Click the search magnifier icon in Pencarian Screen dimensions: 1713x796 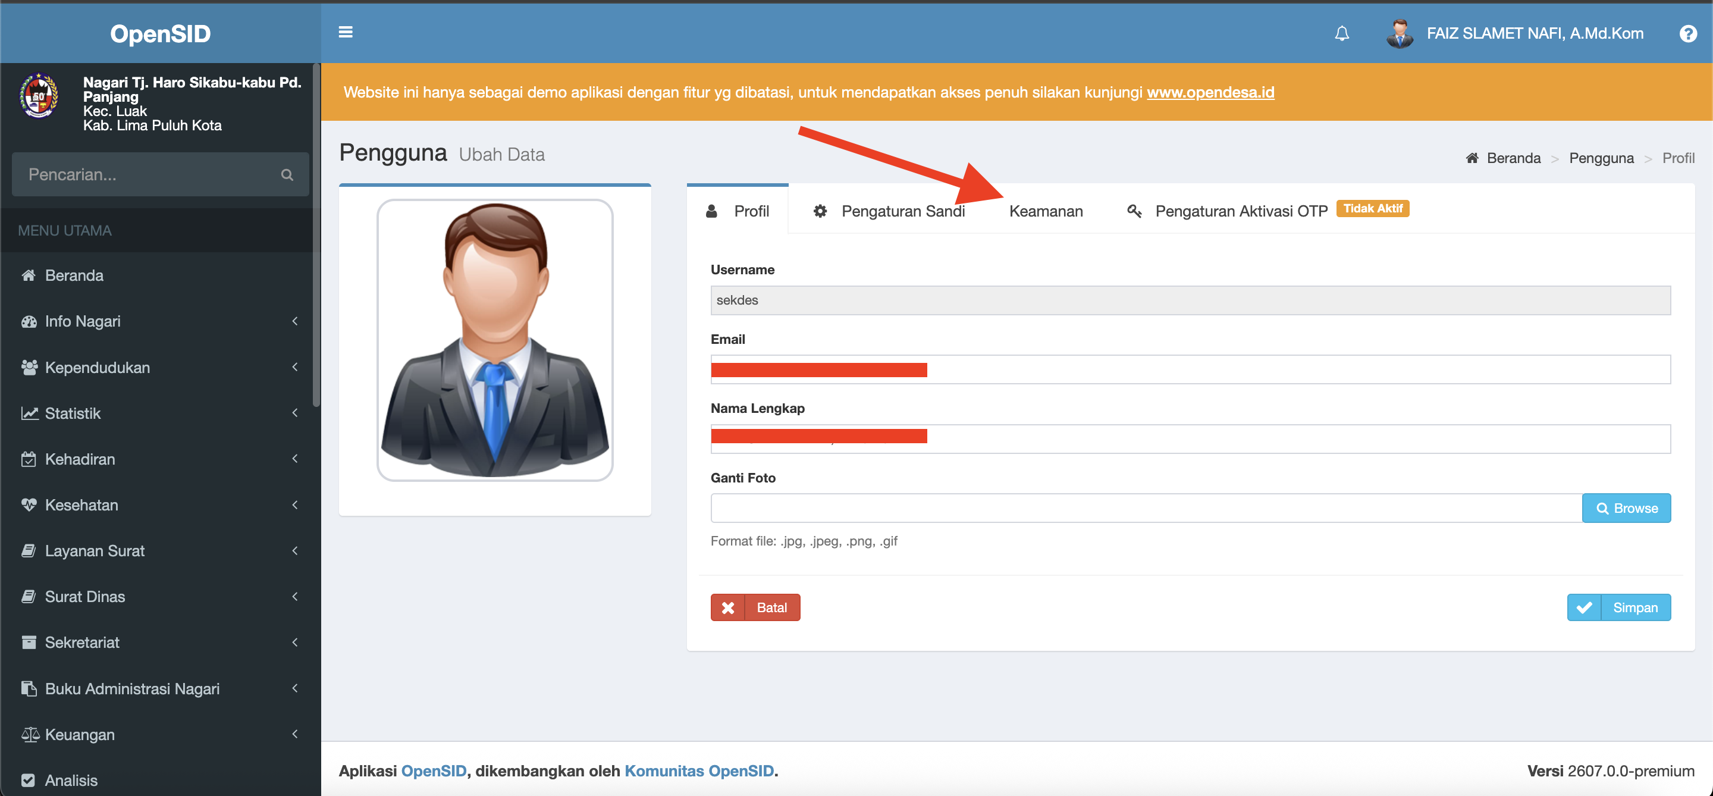[x=287, y=175]
